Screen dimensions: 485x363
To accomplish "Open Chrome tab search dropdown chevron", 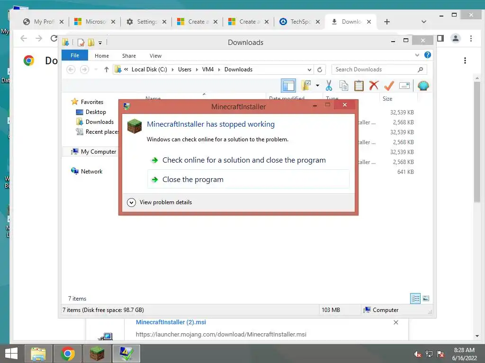I will tap(424, 22).
